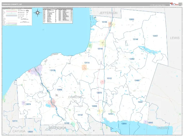This screenshot has width=184, height=138.
Task: Click the JEFFERSON county label
Action: pos(108,13)
